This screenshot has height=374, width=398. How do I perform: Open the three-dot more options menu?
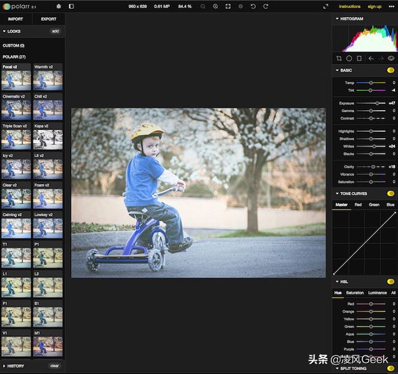391,6
